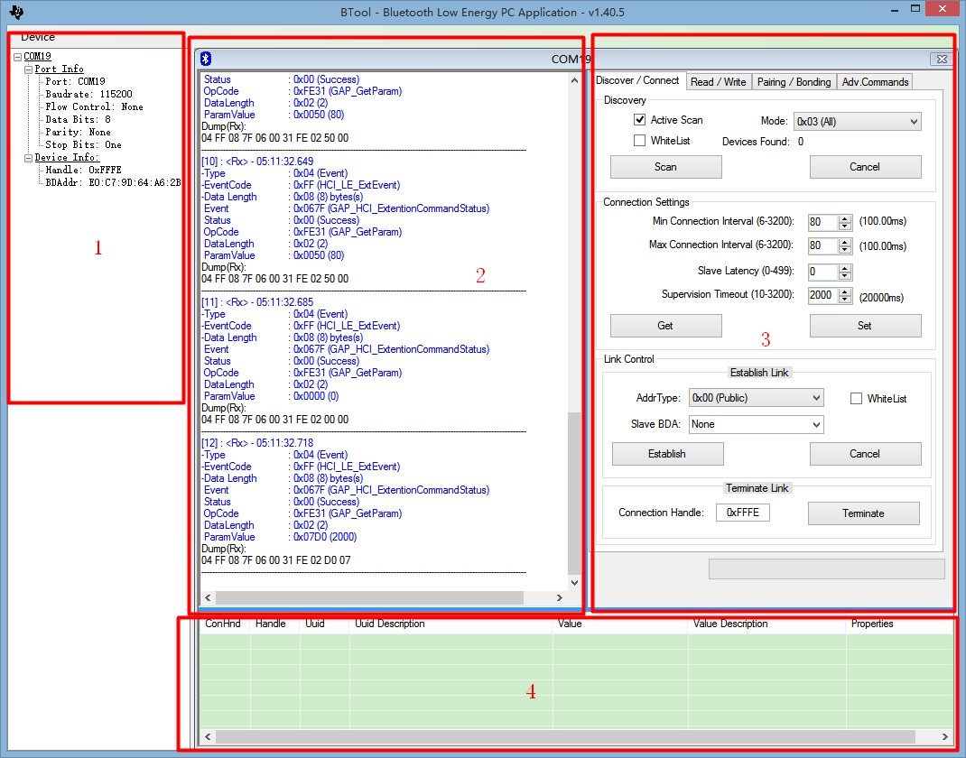Select 'Port: COM19' tree row
Screen dimensions: 966x758
click(x=75, y=81)
